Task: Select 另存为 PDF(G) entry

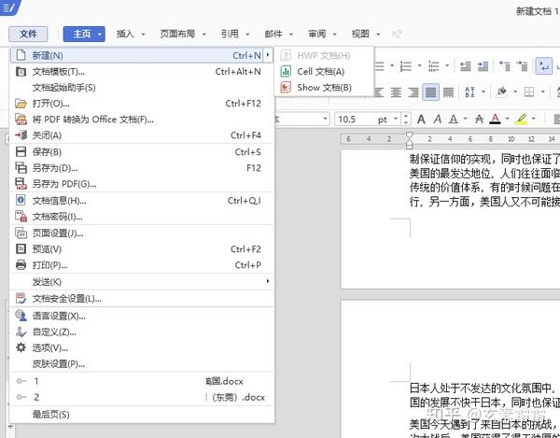Action: point(142,184)
